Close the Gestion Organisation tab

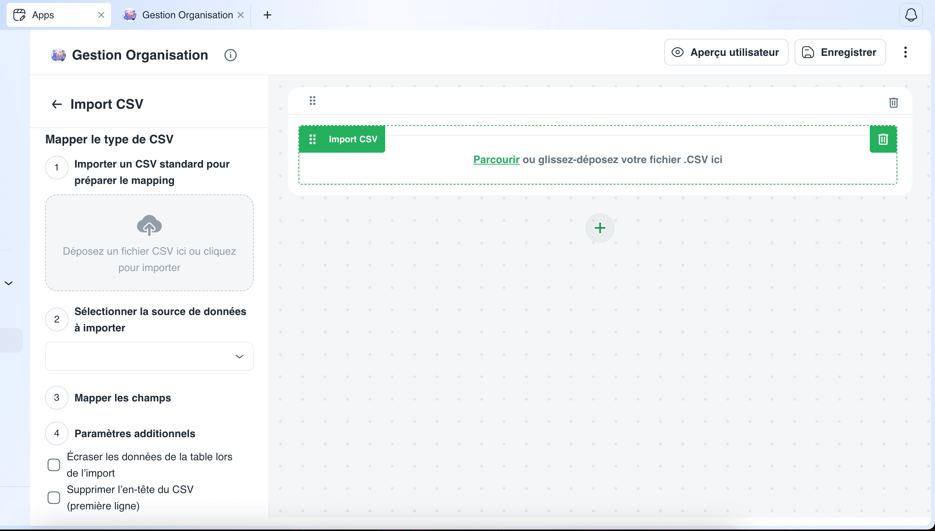click(x=241, y=15)
